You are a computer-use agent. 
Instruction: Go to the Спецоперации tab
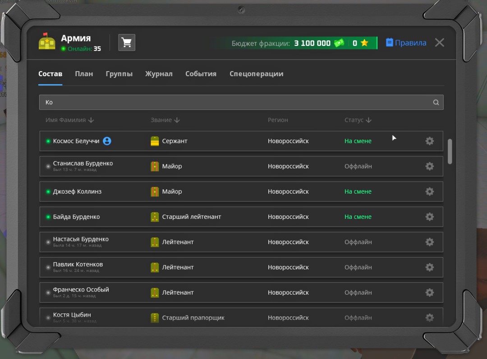256,74
